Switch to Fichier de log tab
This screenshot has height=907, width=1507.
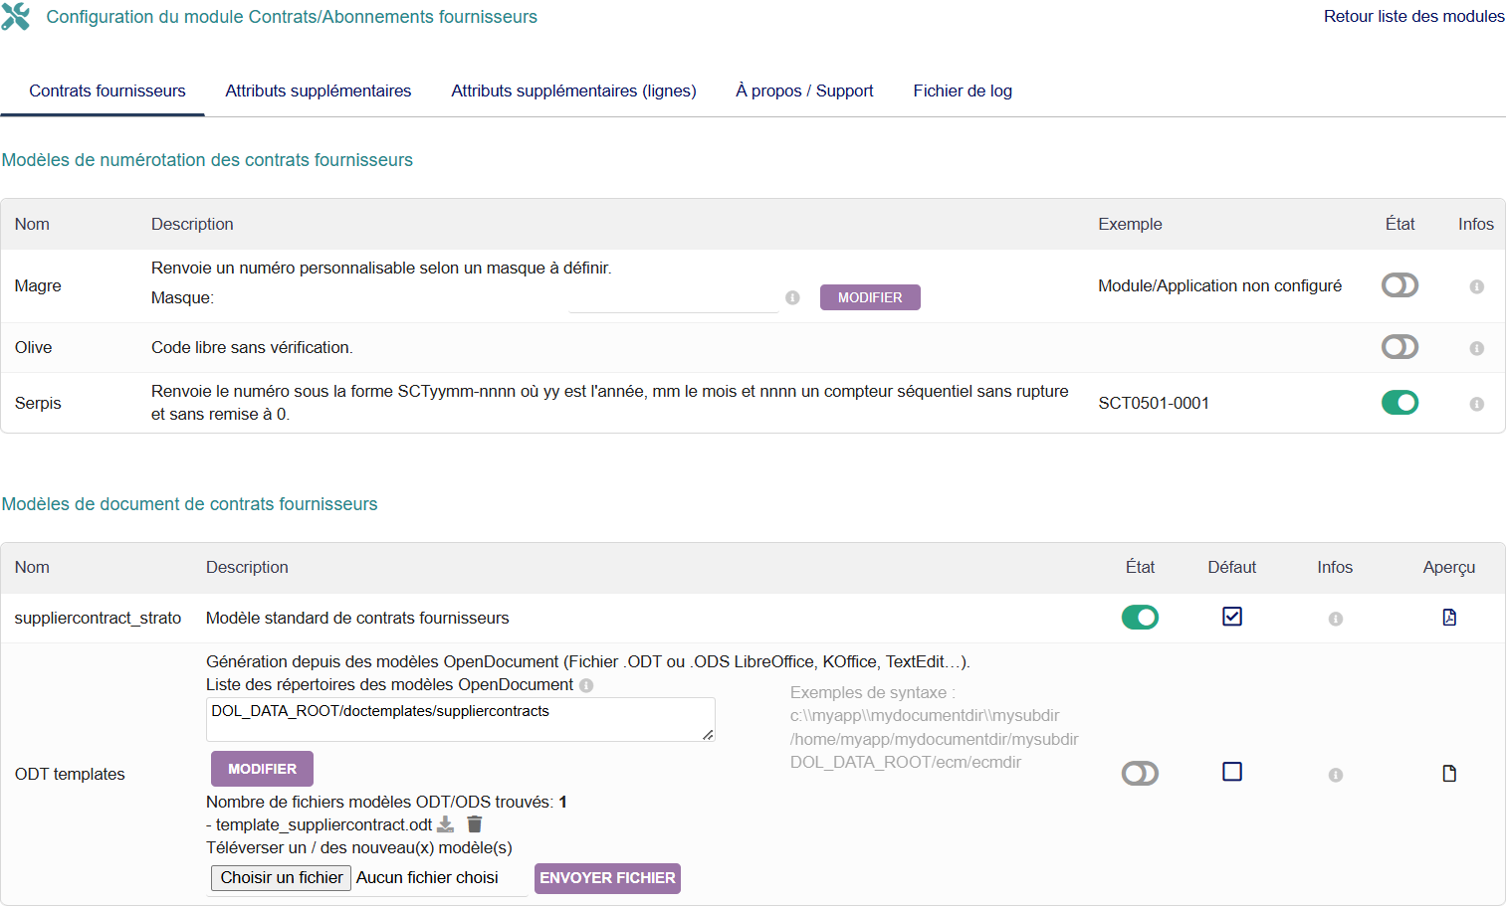962,91
